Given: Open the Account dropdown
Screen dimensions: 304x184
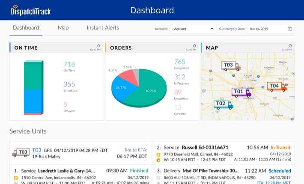Looking at the screenshot, I should (x=194, y=29).
